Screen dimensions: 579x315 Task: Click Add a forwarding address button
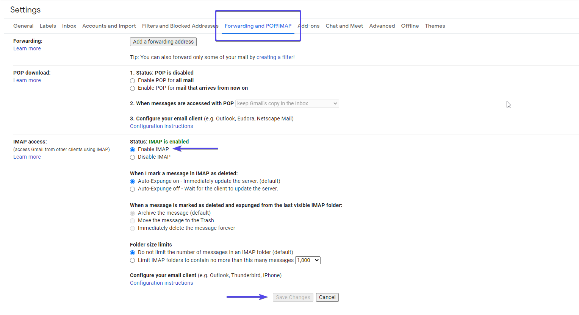[163, 42]
